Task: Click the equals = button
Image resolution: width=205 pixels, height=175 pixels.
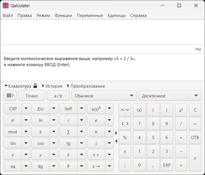Action: 195,158
